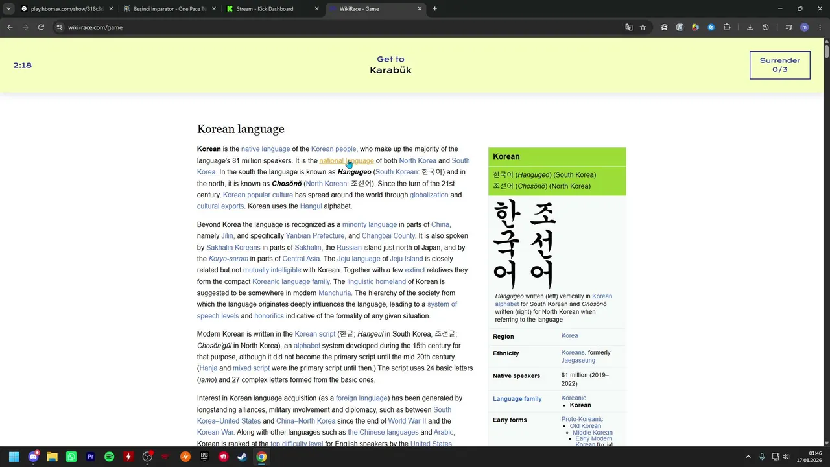The width and height of the screenshot is (830, 467).
Task: Follow the Sakhalin Koreans link
Action: coord(233,248)
